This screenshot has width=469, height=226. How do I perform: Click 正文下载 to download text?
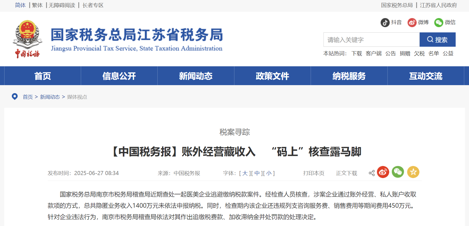point(346,173)
